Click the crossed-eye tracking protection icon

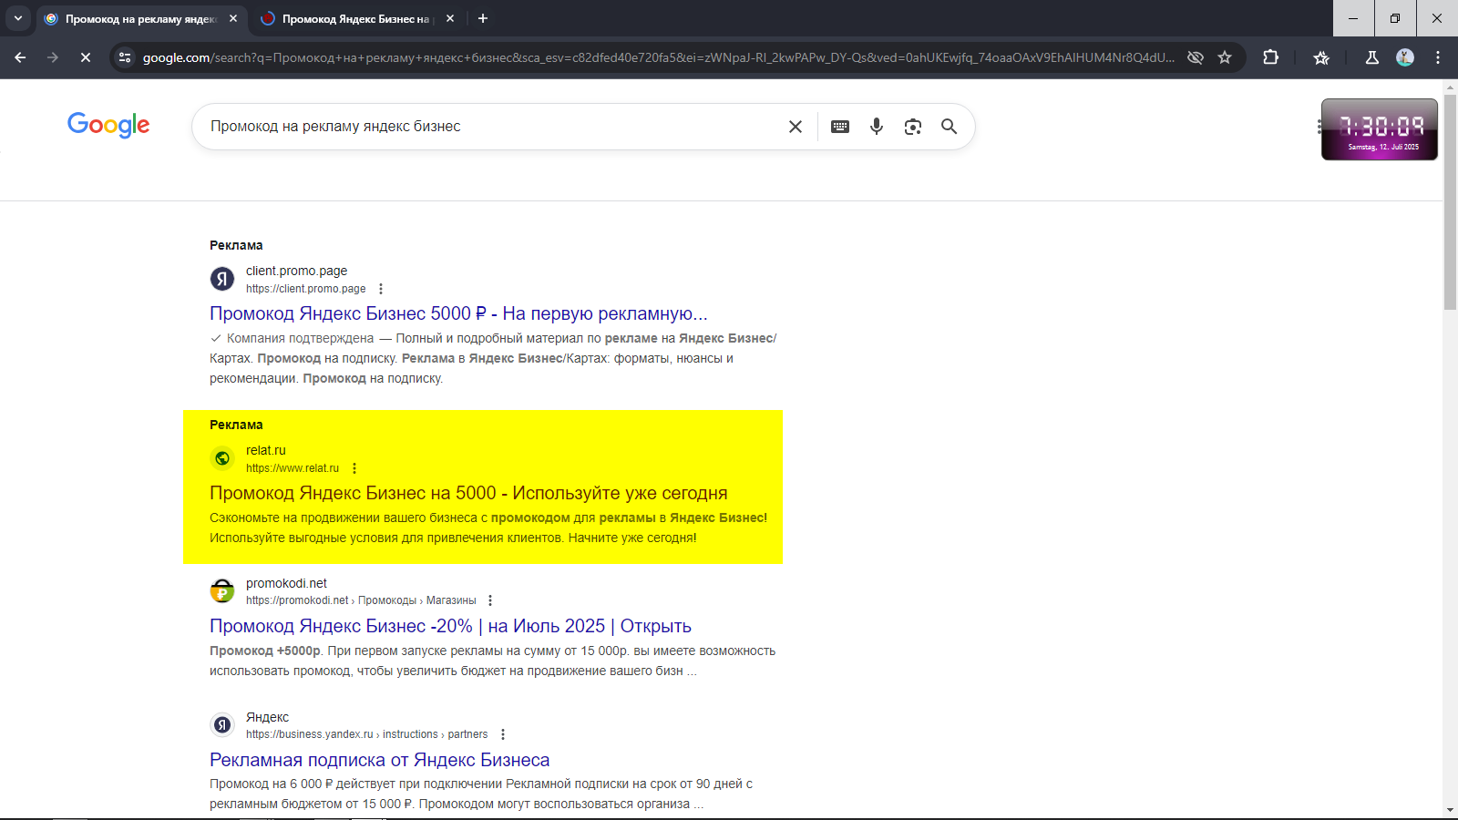pyautogui.click(x=1196, y=57)
